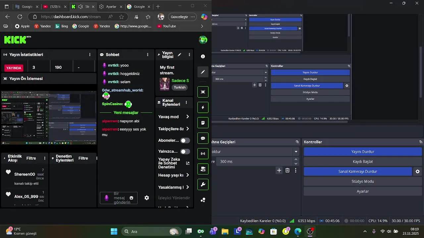Click the broadcast signal sidebar icon
This screenshot has height=238, width=424.
(203, 154)
